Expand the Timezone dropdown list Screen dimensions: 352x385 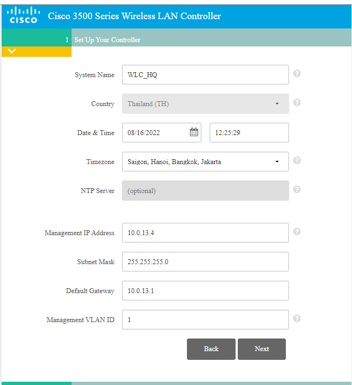[x=205, y=161]
